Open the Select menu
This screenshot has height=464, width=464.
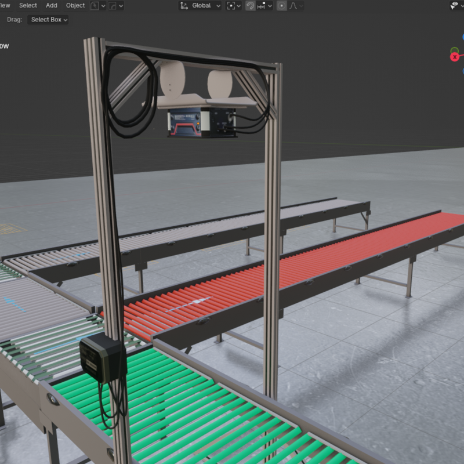(x=28, y=5)
